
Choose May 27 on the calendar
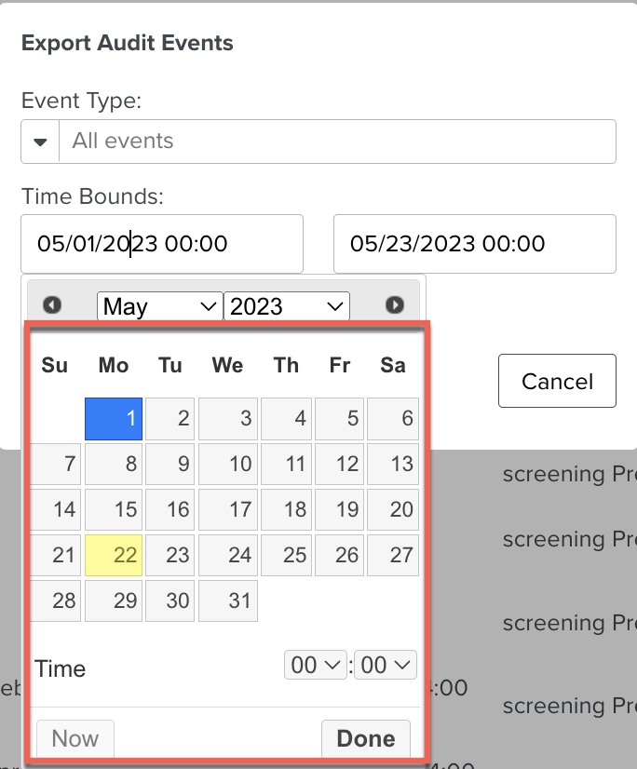point(393,556)
